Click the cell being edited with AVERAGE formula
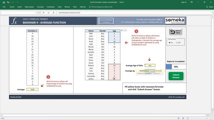This screenshot has width=214, height=120. click(150, 71)
